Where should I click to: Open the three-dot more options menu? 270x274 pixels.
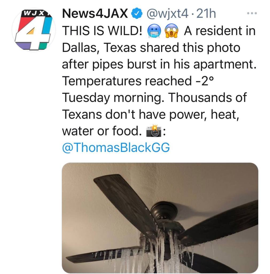252,13
